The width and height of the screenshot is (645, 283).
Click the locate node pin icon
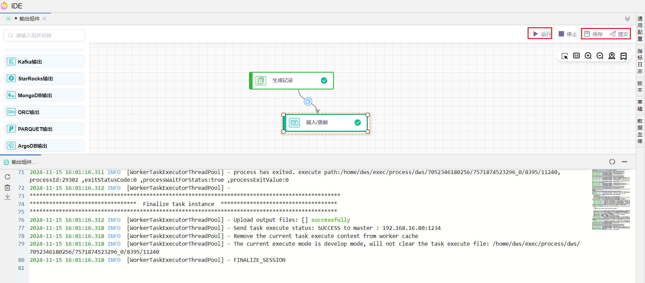[x=612, y=56]
